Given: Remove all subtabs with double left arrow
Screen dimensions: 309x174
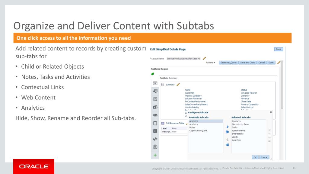Looking at the screenshot, I should (x=228, y=145).
